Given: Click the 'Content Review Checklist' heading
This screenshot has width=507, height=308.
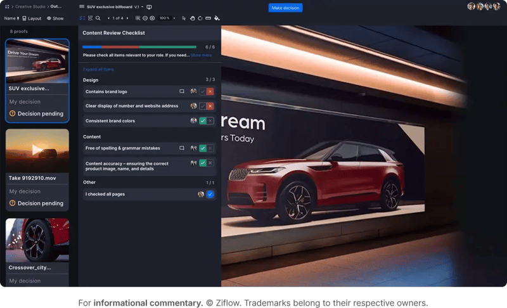Looking at the screenshot, I should point(113,33).
